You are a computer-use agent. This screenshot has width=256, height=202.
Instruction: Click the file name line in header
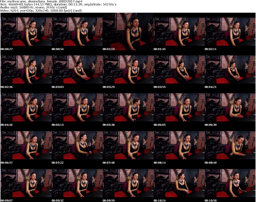[41, 1]
